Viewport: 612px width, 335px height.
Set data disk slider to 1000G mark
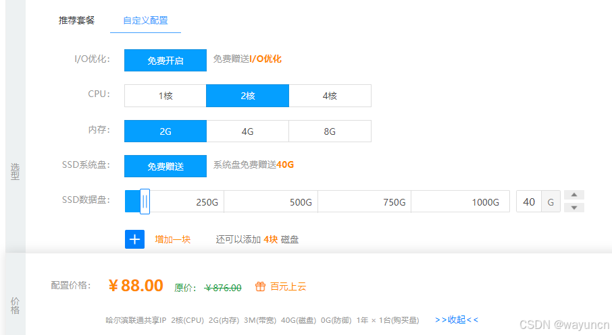coord(485,202)
